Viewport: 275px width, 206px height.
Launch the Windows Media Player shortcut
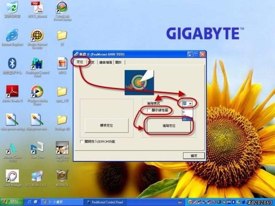point(37,91)
